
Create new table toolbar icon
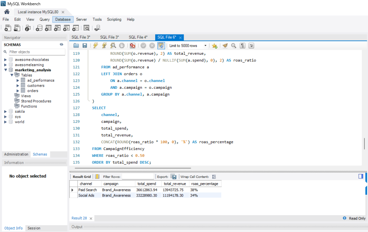[x=48, y=28]
